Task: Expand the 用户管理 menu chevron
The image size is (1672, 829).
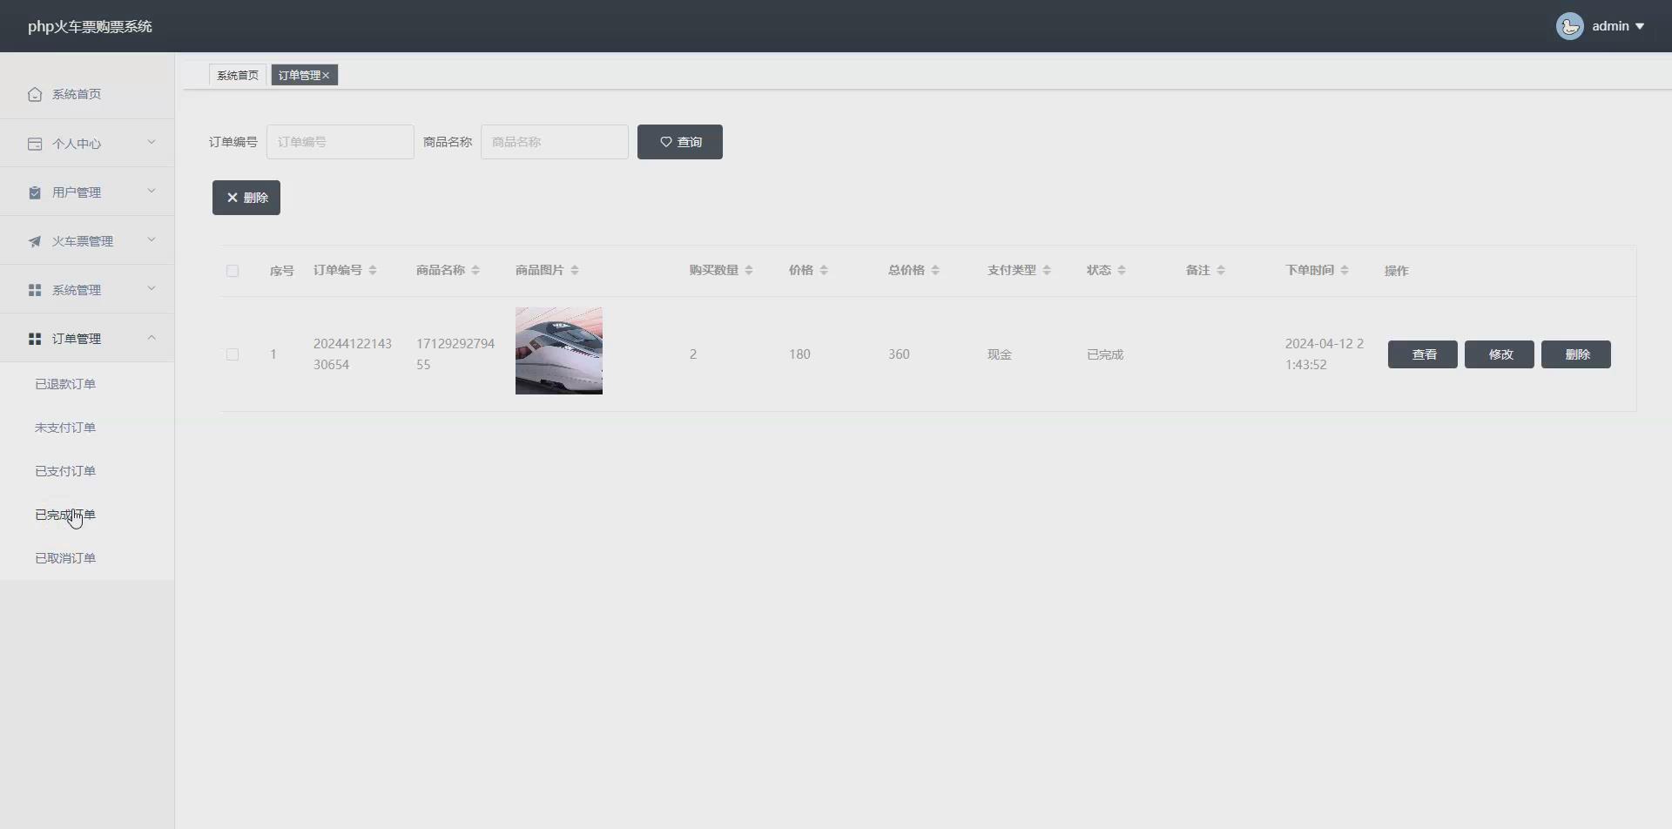Action: [152, 191]
